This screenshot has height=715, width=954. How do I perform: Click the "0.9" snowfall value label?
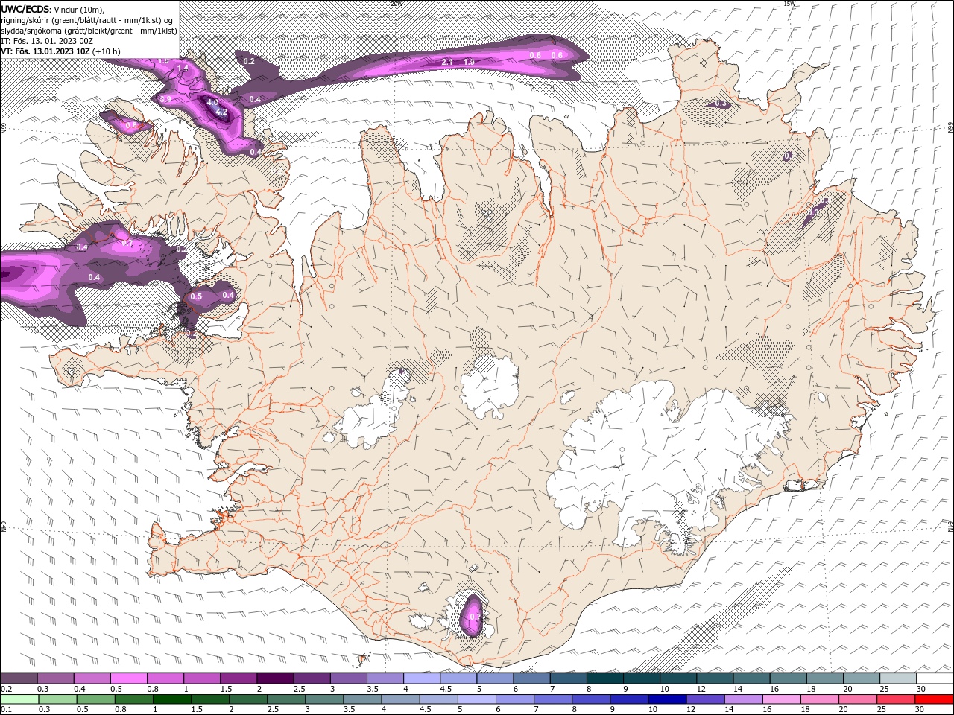pos(165,98)
